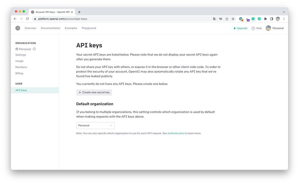Click the info icon beside Personal organization
299x184 pixels.
coord(34,49)
